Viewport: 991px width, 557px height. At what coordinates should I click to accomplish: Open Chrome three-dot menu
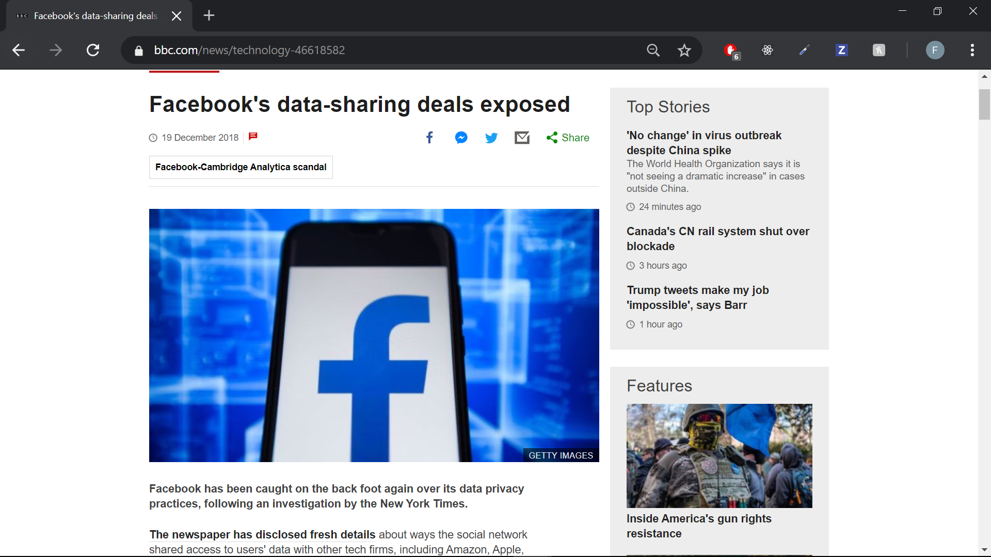point(972,50)
